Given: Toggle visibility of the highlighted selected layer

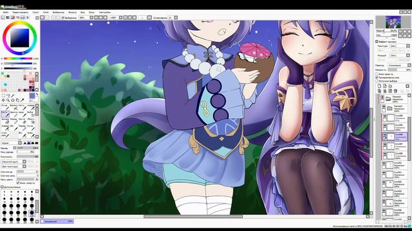Looking at the screenshot, I should (x=385, y=135).
